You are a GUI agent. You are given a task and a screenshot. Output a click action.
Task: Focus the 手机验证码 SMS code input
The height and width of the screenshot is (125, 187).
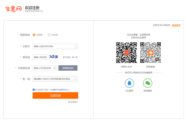tap(45, 68)
